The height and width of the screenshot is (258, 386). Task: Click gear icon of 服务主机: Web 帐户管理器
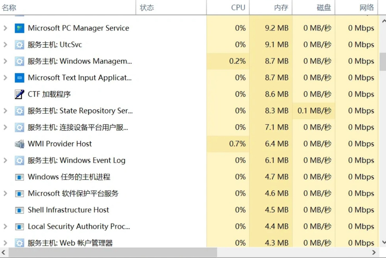coord(20,243)
